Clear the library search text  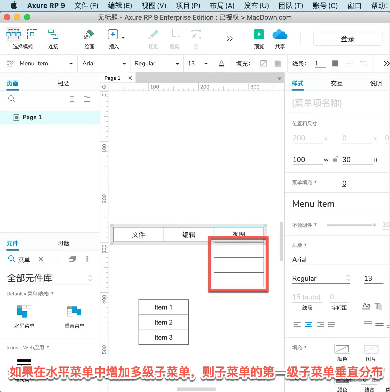(x=41, y=259)
